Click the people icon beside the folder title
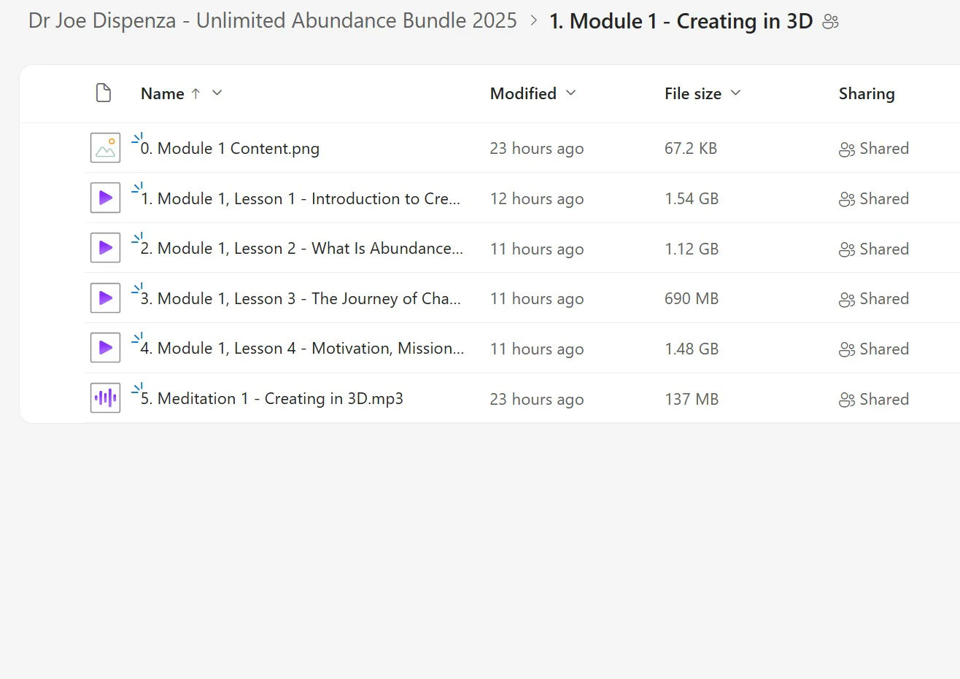 point(831,22)
